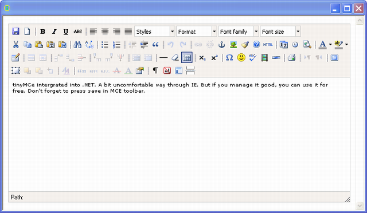
Task: Open document preview
Action: pyautogui.click(x=307, y=45)
